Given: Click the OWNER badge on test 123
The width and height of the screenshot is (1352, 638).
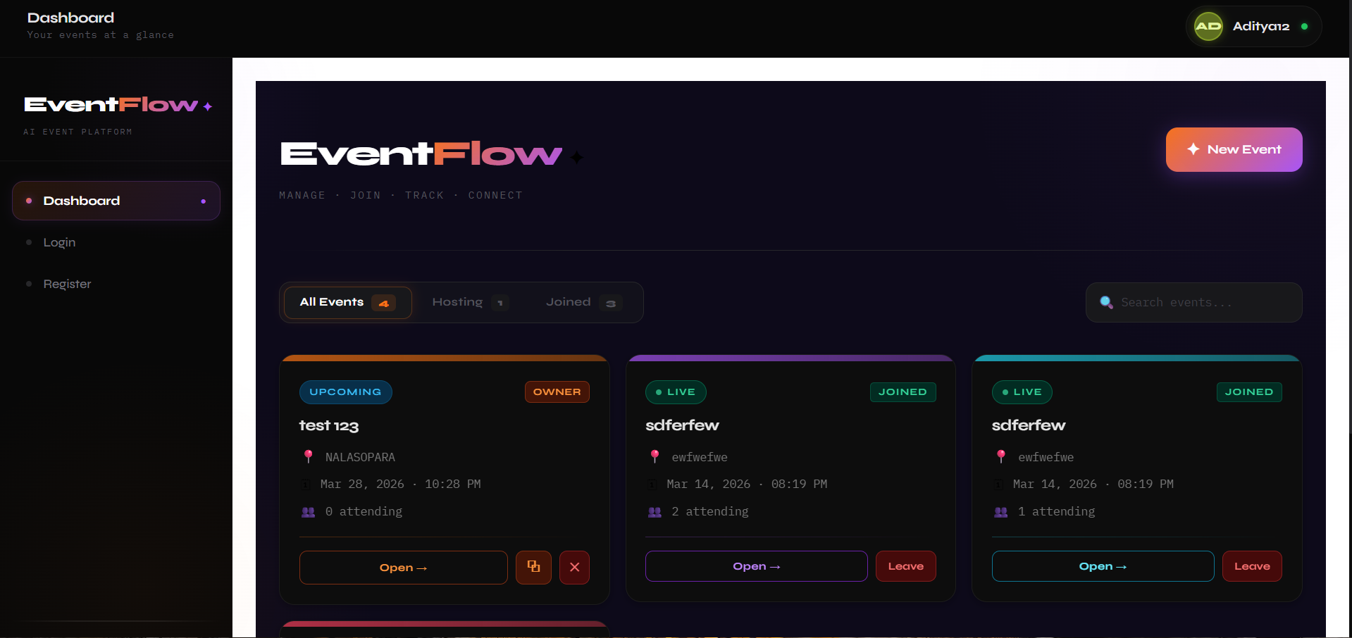Looking at the screenshot, I should pyautogui.click(x=557, y=392).
